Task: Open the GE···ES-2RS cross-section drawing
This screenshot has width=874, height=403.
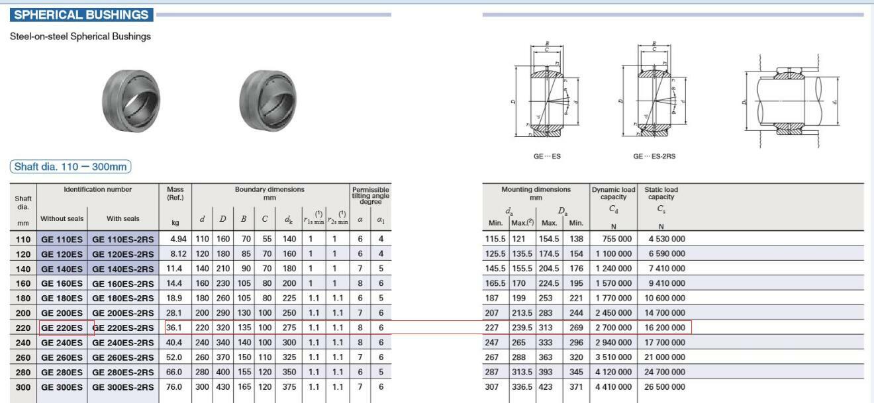Action: click(654, 91)
